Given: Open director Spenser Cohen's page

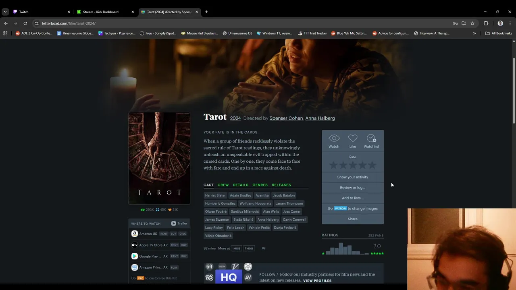Looking at the screenshot, I should [x=286, y=118].
